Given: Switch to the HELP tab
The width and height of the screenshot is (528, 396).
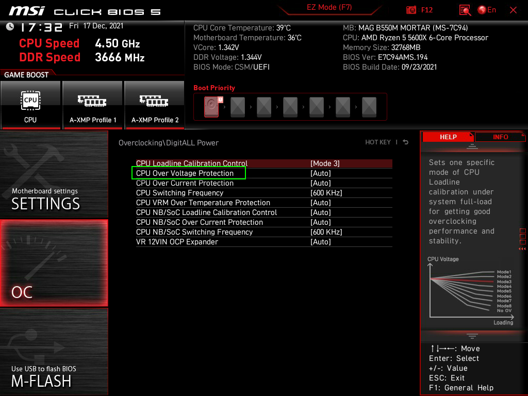Looking at the screenshot, I should (x=448, y=137).
